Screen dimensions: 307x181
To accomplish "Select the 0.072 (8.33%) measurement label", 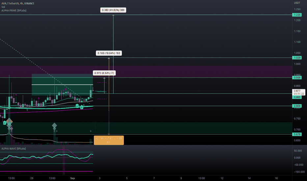I will pos(104,73).
